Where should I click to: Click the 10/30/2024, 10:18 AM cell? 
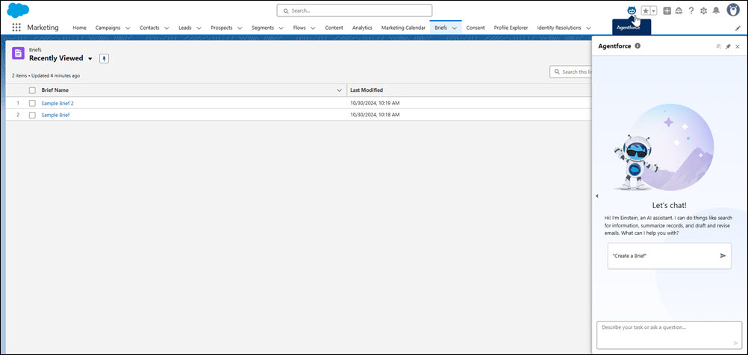pos(375,115)
